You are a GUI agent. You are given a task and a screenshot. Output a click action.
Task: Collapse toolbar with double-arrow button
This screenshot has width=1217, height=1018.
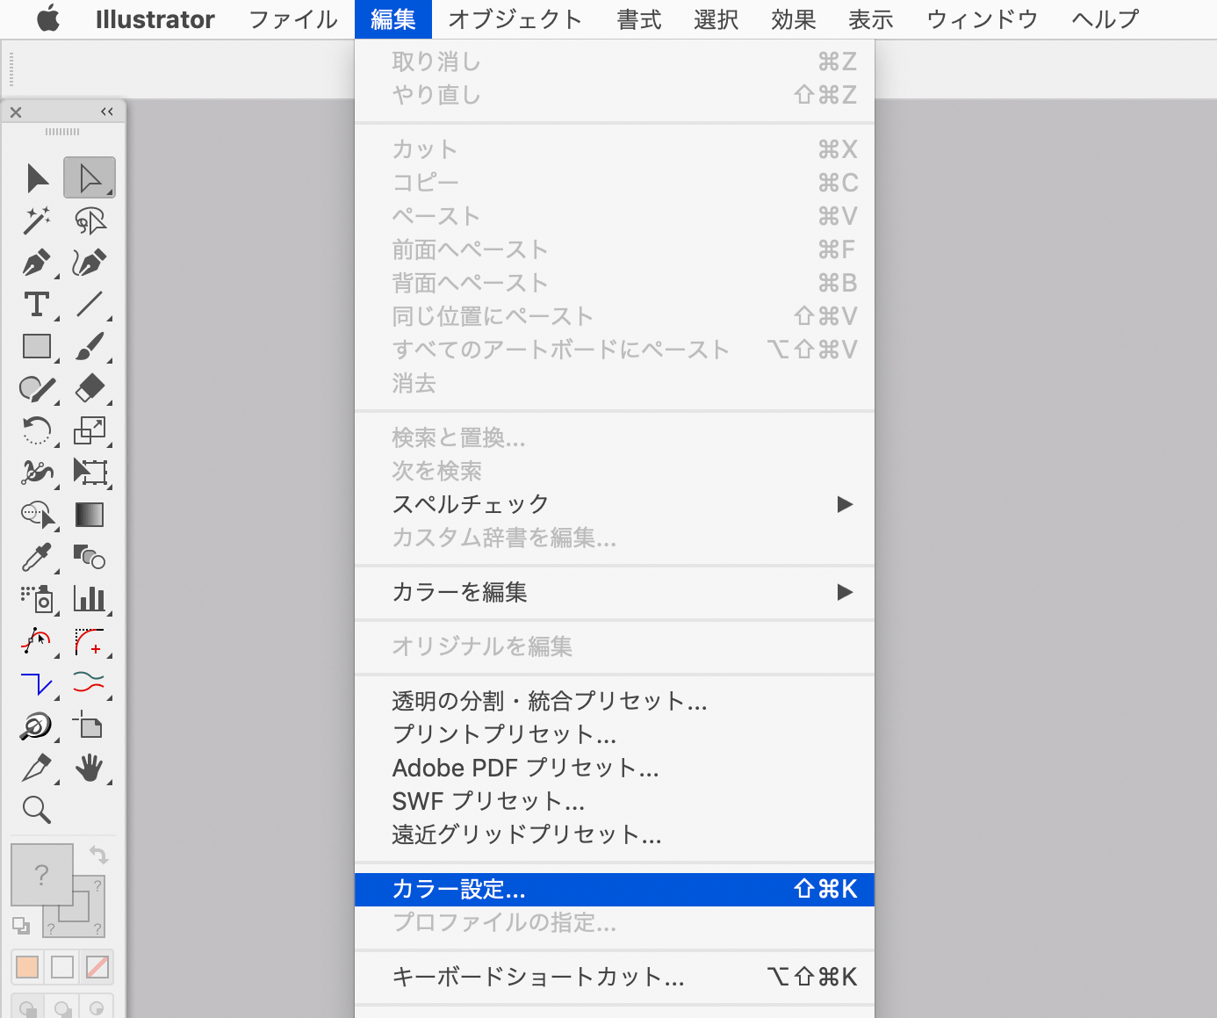coord(107,112)
